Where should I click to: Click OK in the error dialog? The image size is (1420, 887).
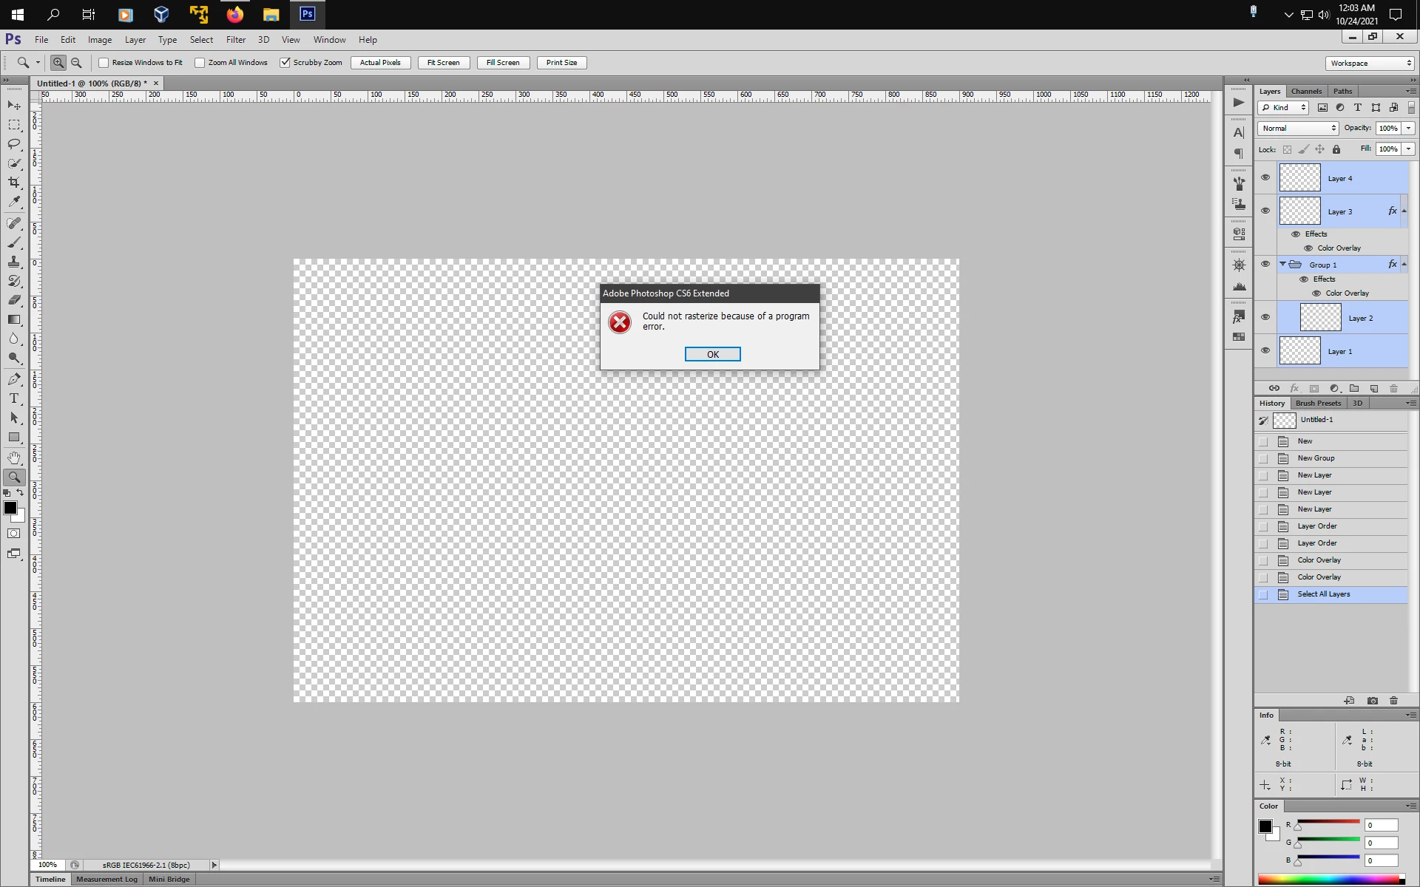click(x=712, y=354)
